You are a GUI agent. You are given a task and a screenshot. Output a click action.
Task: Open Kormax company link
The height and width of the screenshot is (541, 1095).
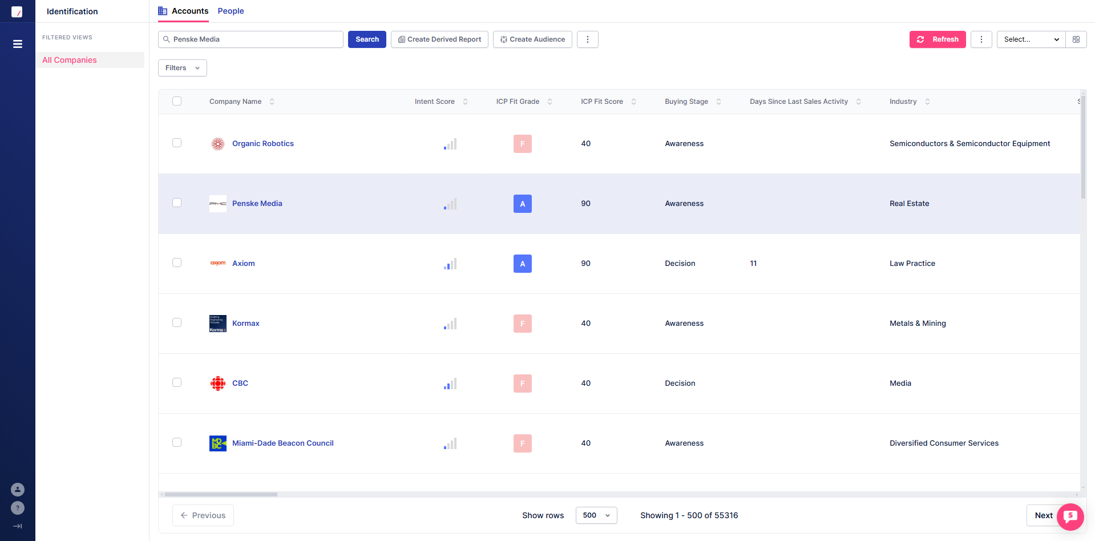pyautogui.click(x=246, y=324)
